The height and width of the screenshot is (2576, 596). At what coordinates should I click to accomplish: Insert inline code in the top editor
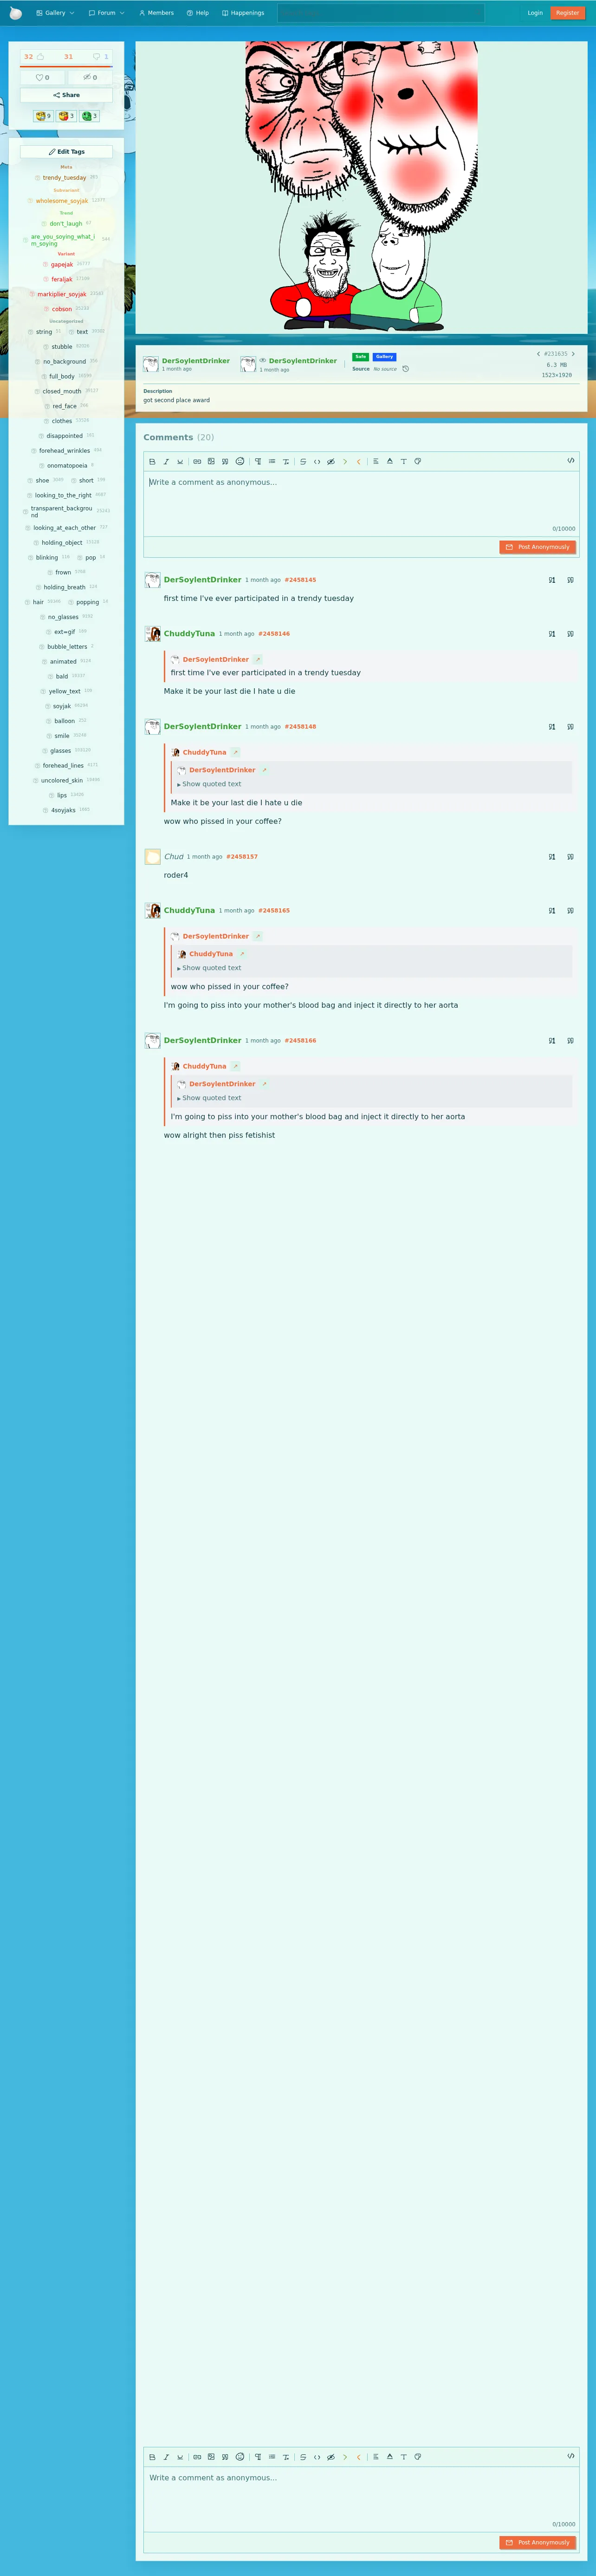click(x=317, y=461)
